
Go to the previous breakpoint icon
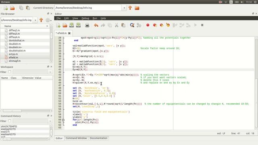[161, 25]
